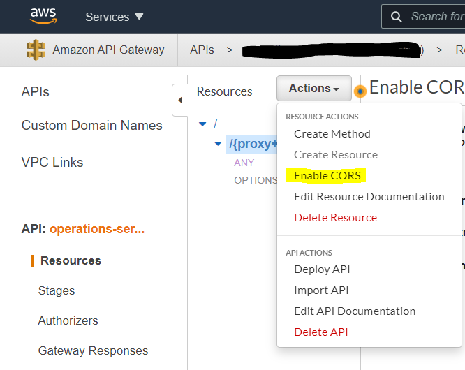Select Create Method from Actions menu
Screen dimensions: 465x370
[x=332, y=134]
